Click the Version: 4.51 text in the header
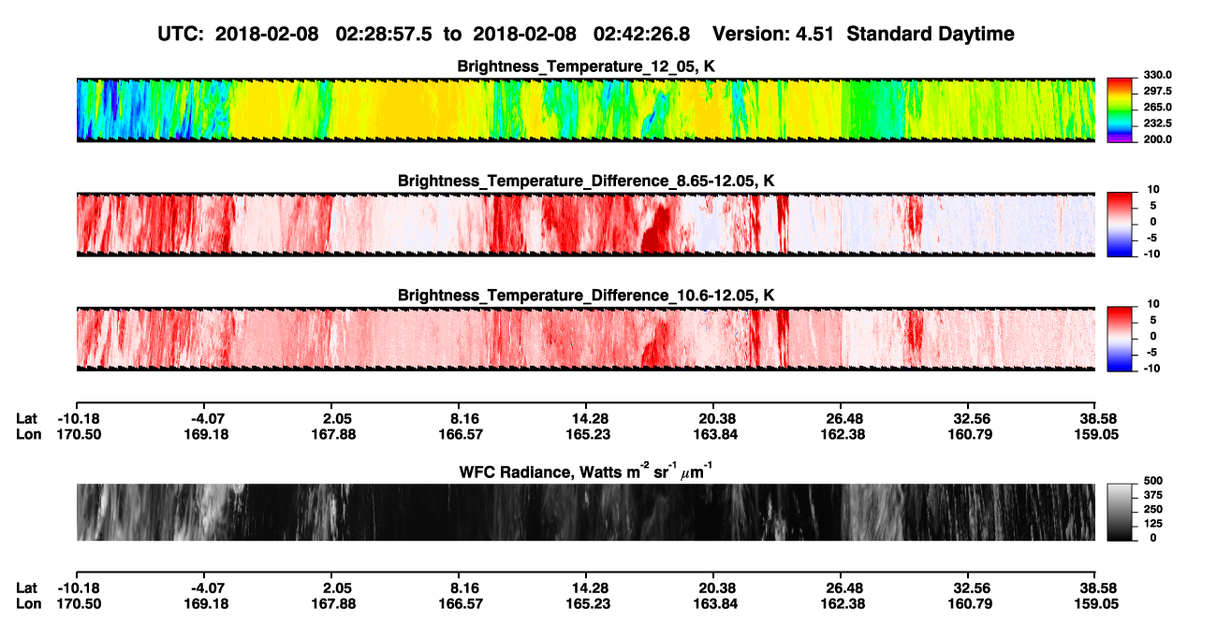 [773, 34]
